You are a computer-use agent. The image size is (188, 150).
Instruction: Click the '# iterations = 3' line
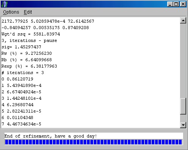tap(23, 73)
